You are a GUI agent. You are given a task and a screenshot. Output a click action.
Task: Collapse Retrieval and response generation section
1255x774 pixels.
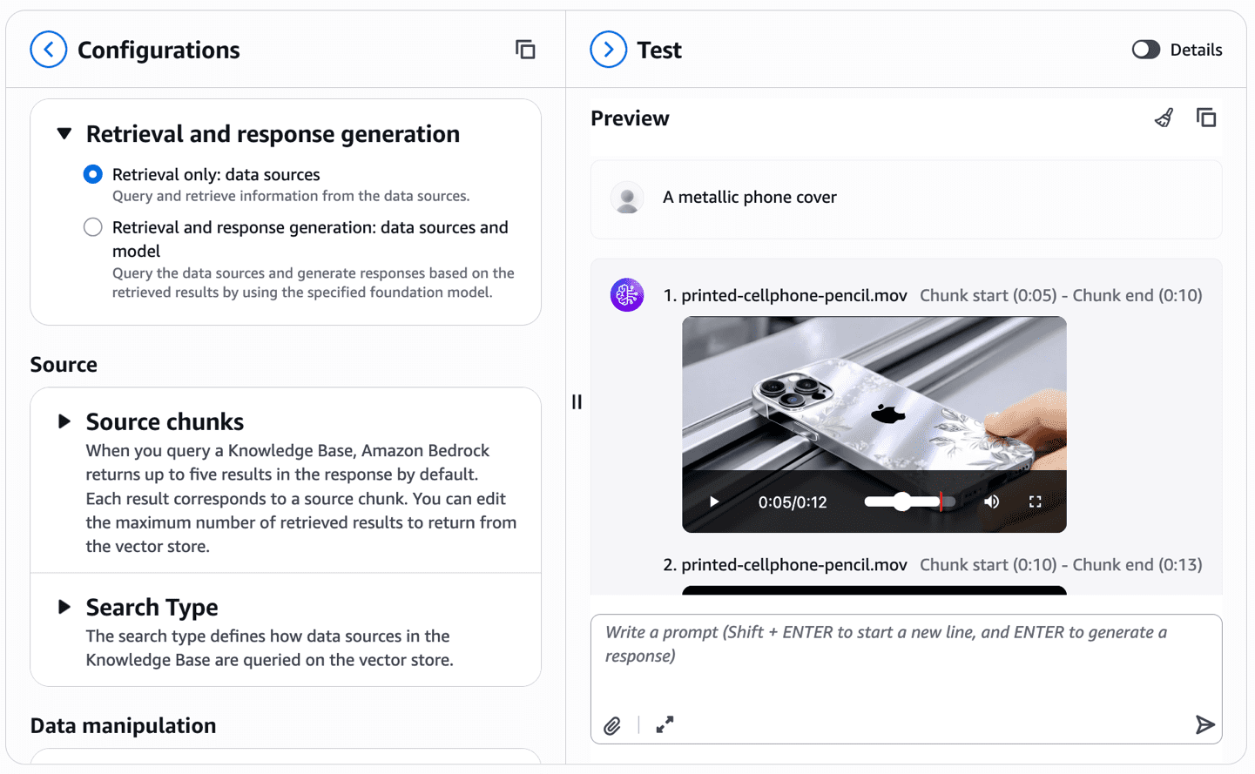point(64,134)
